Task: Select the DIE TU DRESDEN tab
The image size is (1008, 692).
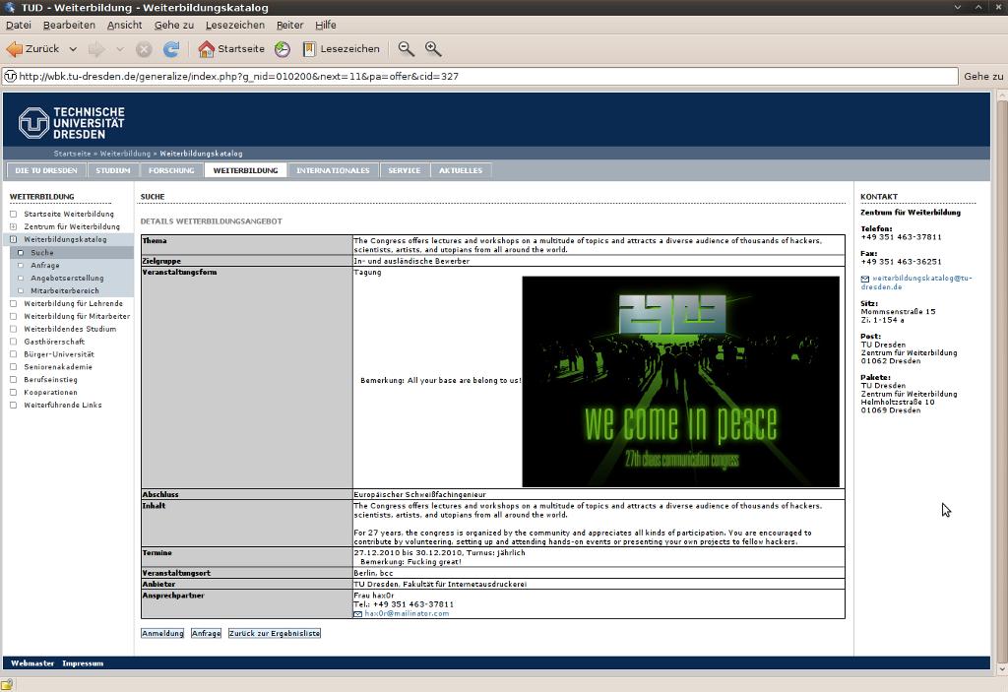Action: click(x=45, y=170)
